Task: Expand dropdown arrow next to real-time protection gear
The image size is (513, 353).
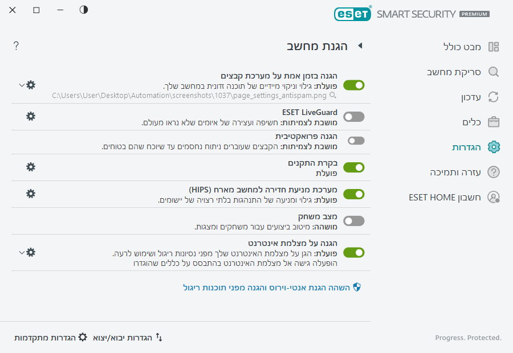Action: click(x=22, y=85)
